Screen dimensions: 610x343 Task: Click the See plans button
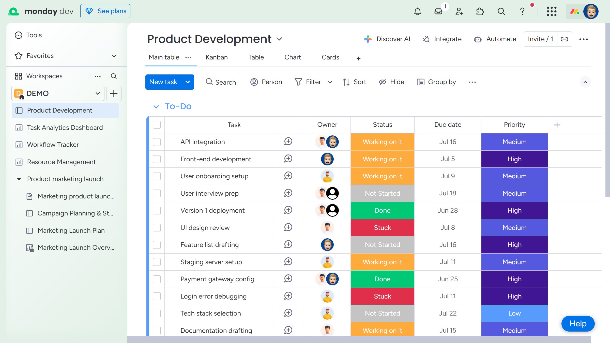pos(105,11)
